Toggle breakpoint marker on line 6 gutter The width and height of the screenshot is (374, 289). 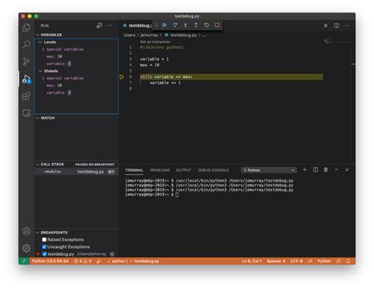122,77
